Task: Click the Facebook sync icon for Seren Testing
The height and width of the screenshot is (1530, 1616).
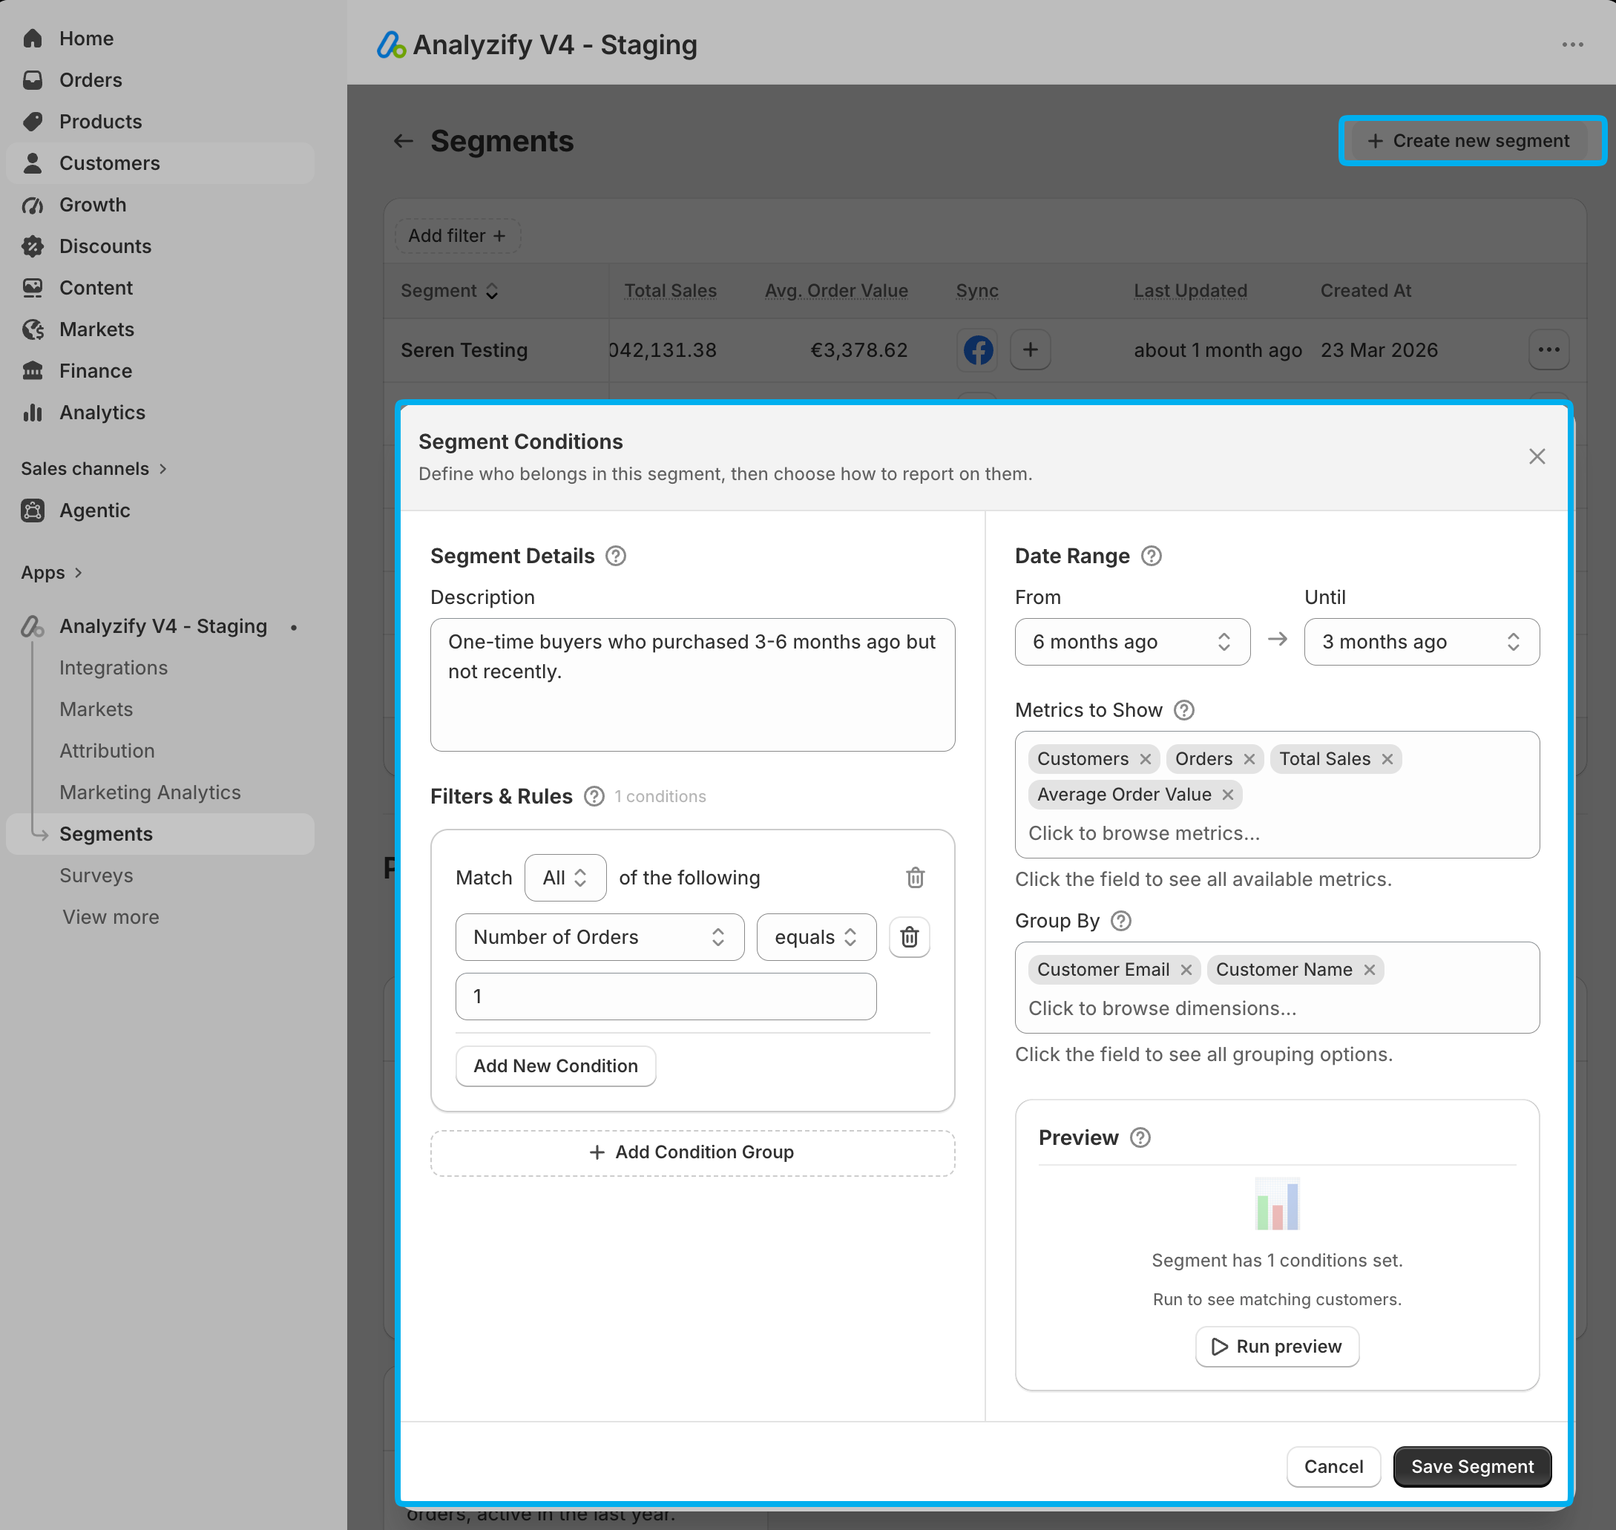Action: click(x=978, y=351)
